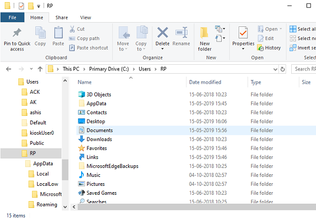Open Customize Quick Access Toolbar dropdown

click(38, 6)
